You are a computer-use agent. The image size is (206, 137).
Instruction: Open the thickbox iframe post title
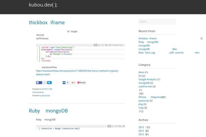click(x=47, y=23)
